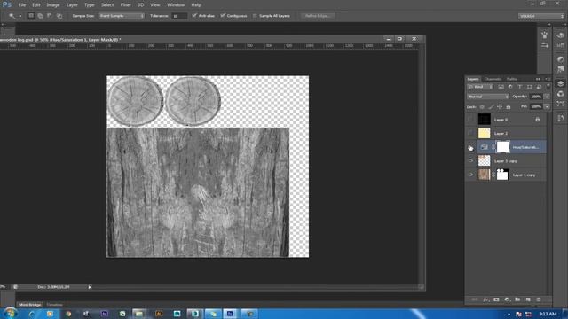The image size is (568, 319).
Task: Open the Layers panel flyout menu
Action: pyautogui.click(x=548, y=79)
